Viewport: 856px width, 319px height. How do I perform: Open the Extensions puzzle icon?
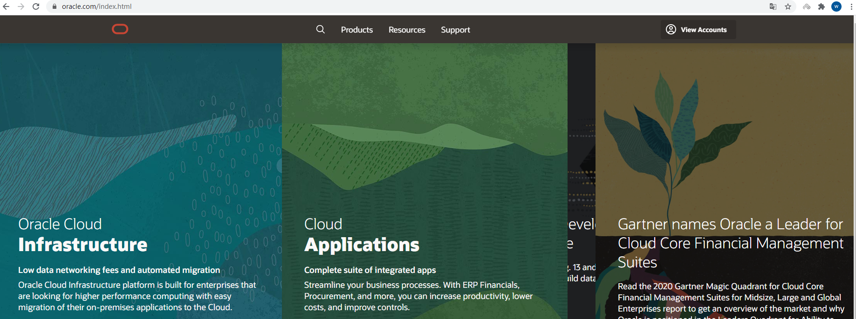click(822, 7)
